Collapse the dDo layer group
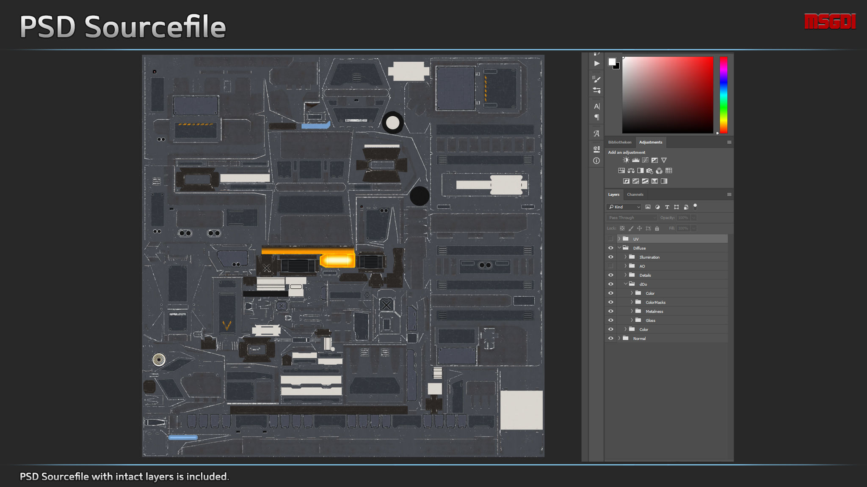 (x=625, y=284)
